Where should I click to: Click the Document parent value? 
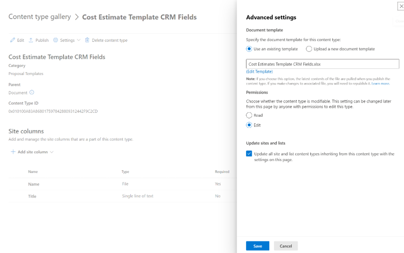click(x=18, y=93)
